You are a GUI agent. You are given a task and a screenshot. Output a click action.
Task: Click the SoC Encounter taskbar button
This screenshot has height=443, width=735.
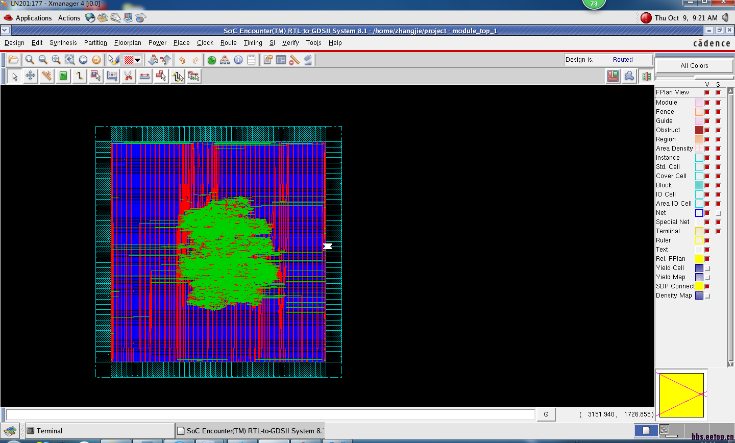pyautogui.click(x=250, y=431)
